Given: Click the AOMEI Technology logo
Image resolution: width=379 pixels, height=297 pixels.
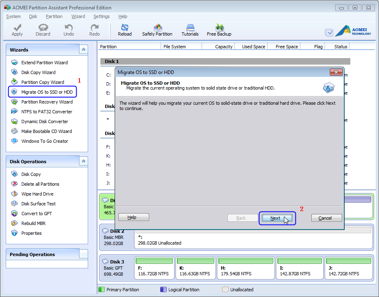Looking at the screenshot, I should (353, 31).
